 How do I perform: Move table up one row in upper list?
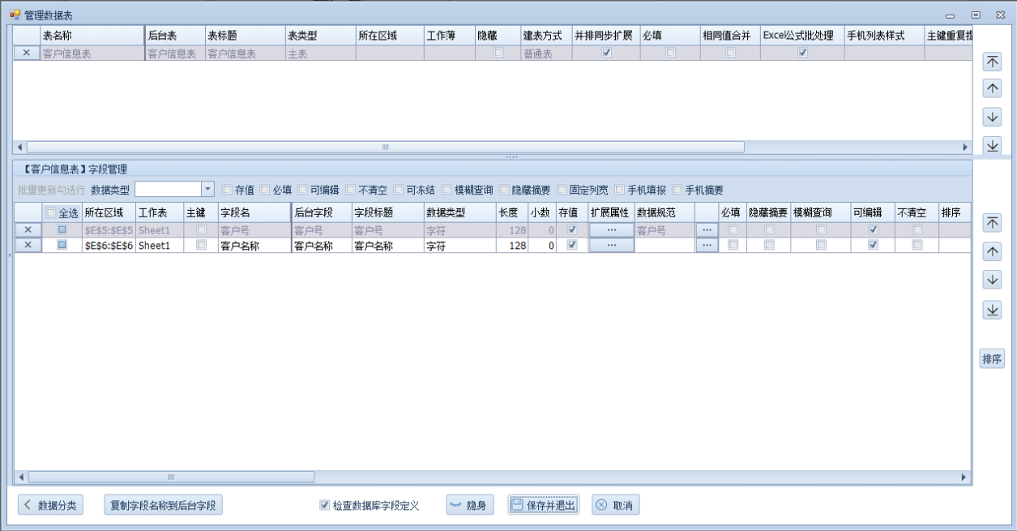992,88
